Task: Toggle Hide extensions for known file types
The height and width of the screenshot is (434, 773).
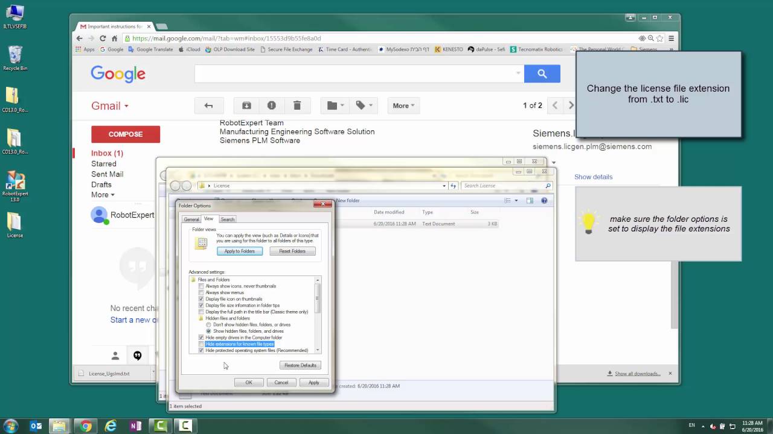Action: [x=202, y=344]
